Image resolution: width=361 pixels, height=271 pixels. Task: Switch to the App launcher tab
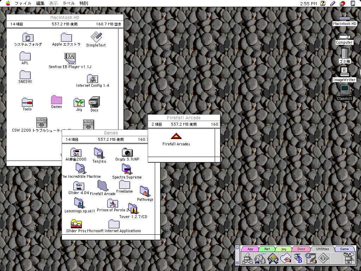[250, 249]
